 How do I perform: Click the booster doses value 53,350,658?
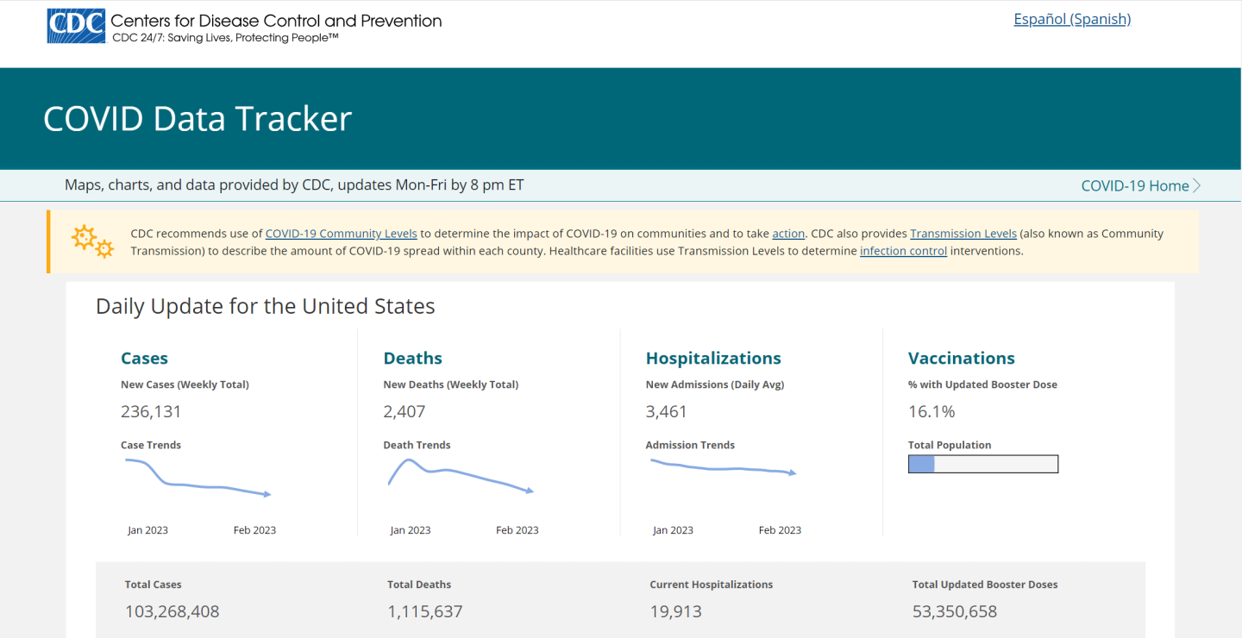pos(955,611)
